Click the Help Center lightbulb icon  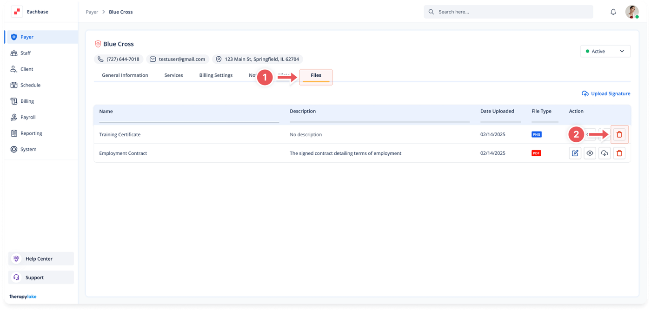pos(16,258)
